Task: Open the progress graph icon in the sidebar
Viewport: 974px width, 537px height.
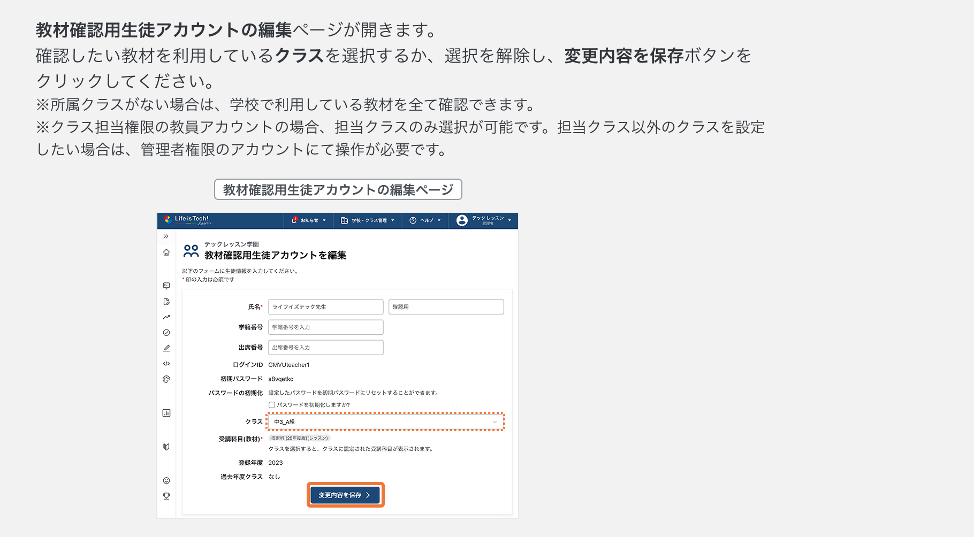Action: 166,317
